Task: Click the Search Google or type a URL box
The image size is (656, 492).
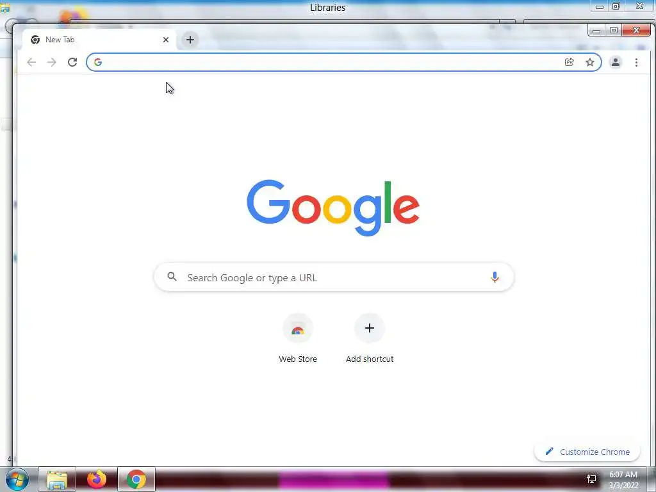Action: point(334,277)
